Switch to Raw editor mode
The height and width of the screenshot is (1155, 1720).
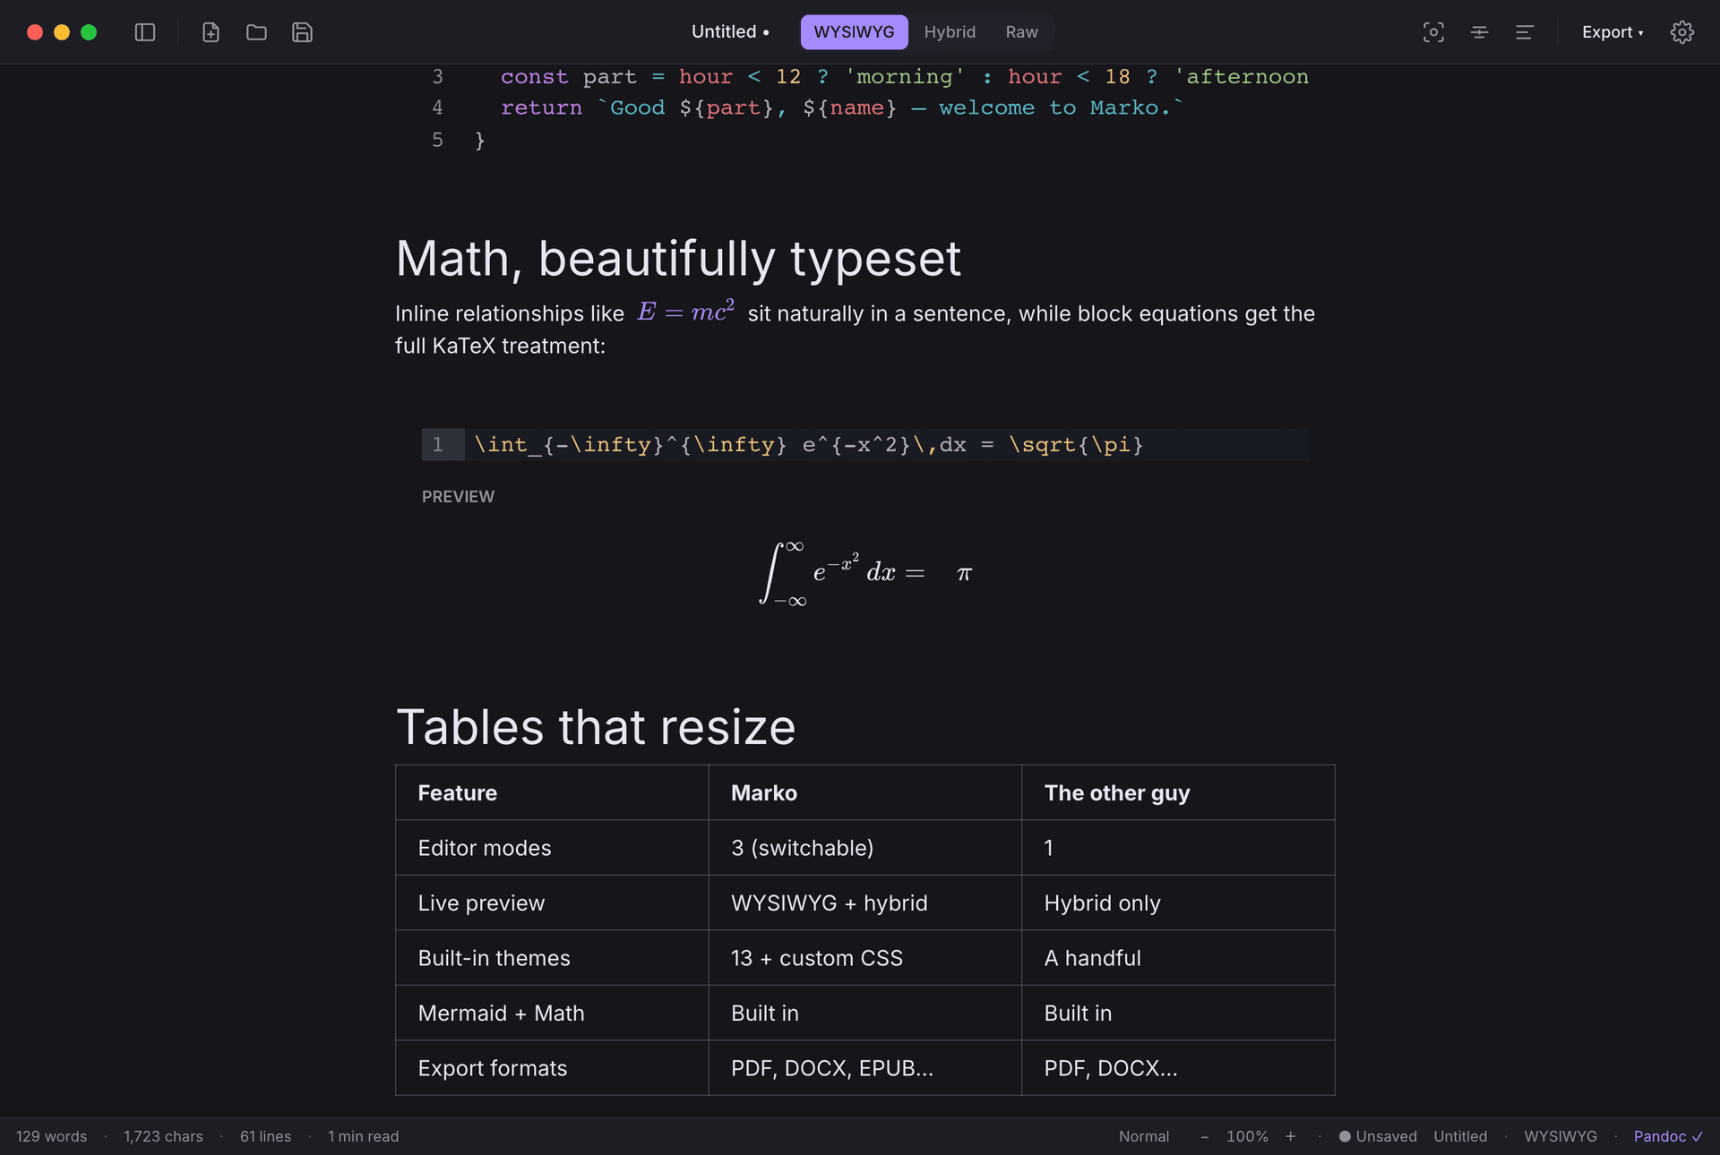(1021, 32)
